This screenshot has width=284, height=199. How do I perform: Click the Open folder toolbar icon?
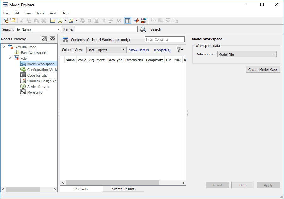click(13, 20)
